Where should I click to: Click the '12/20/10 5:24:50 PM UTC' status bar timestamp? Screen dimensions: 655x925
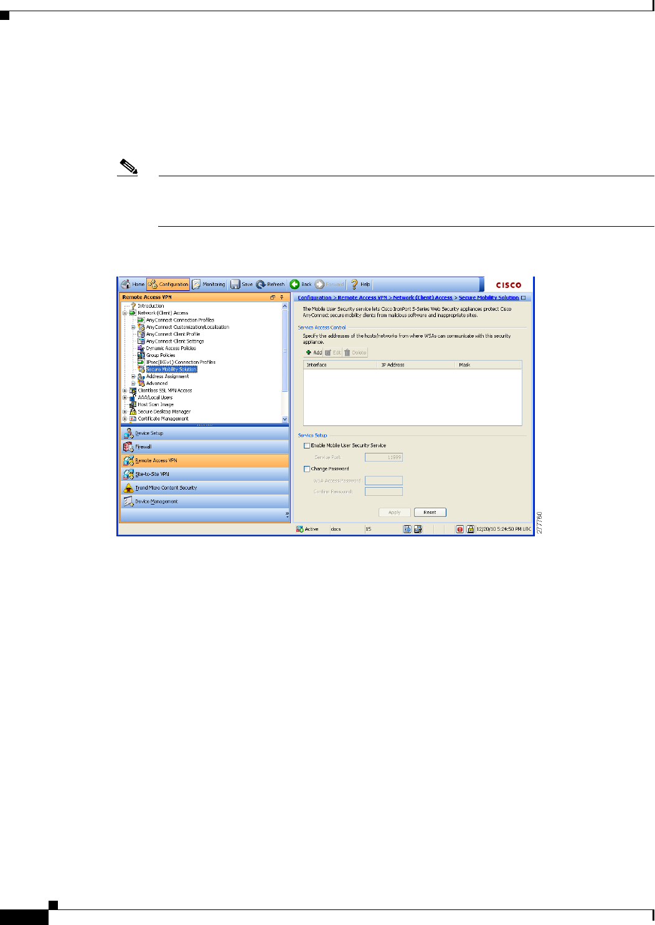[x=504, y=529]
